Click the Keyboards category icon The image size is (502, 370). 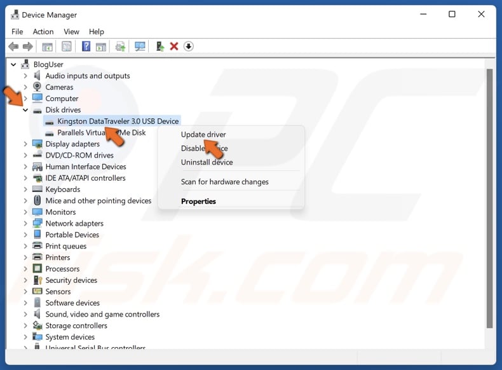pyautogui.click(x=37, y=189)
